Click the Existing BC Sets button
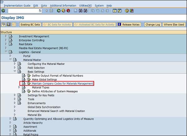 tap(30, 25)
